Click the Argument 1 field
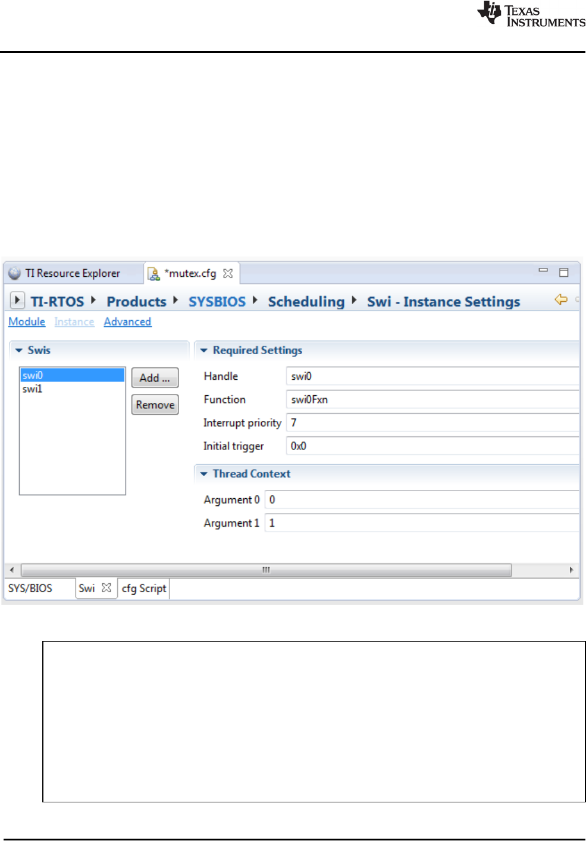 422,523
